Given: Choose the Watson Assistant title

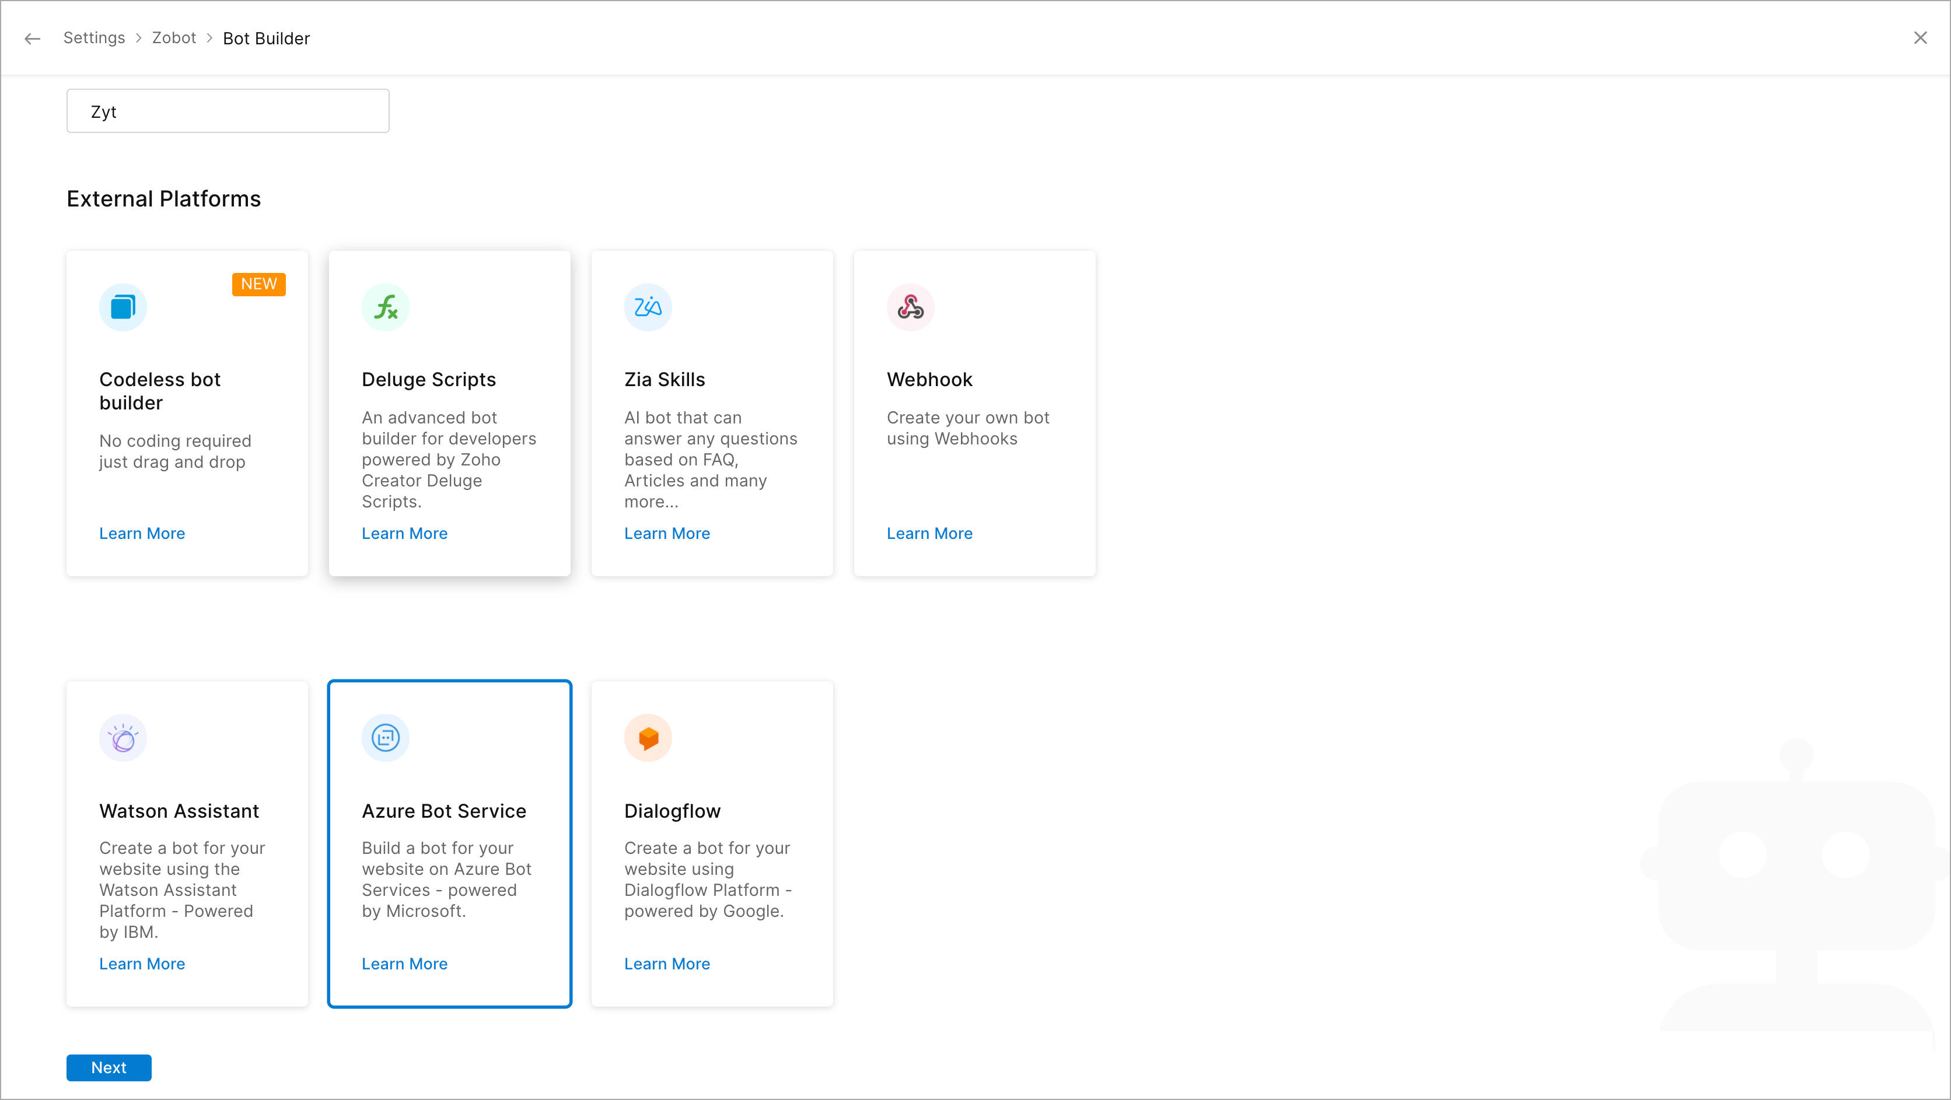Looking at the screenshot, I should (x=179, y=811).
